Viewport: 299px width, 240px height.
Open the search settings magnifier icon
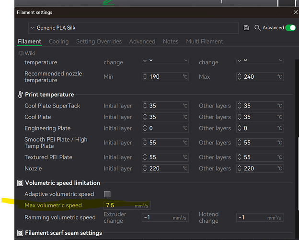tap(257, 28)
